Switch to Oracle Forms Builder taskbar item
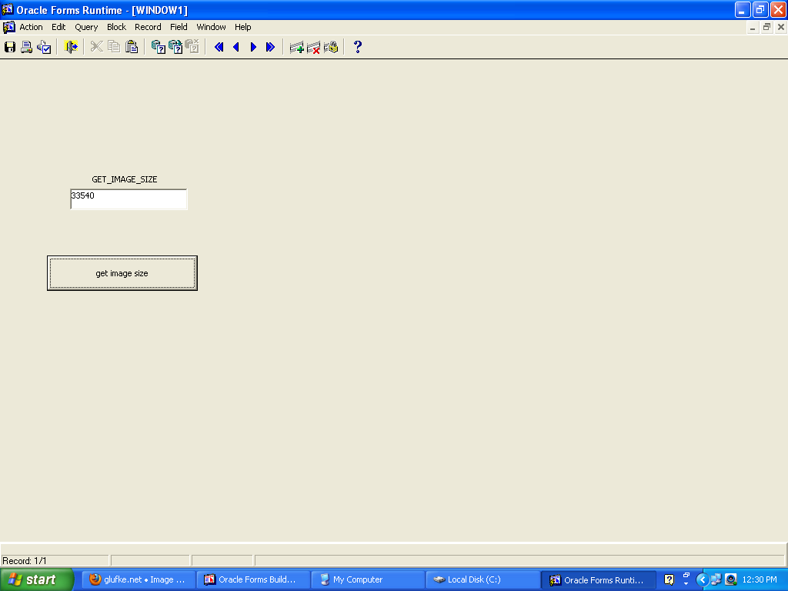Screen dimensions: 788x591 (x=253, y=579)
